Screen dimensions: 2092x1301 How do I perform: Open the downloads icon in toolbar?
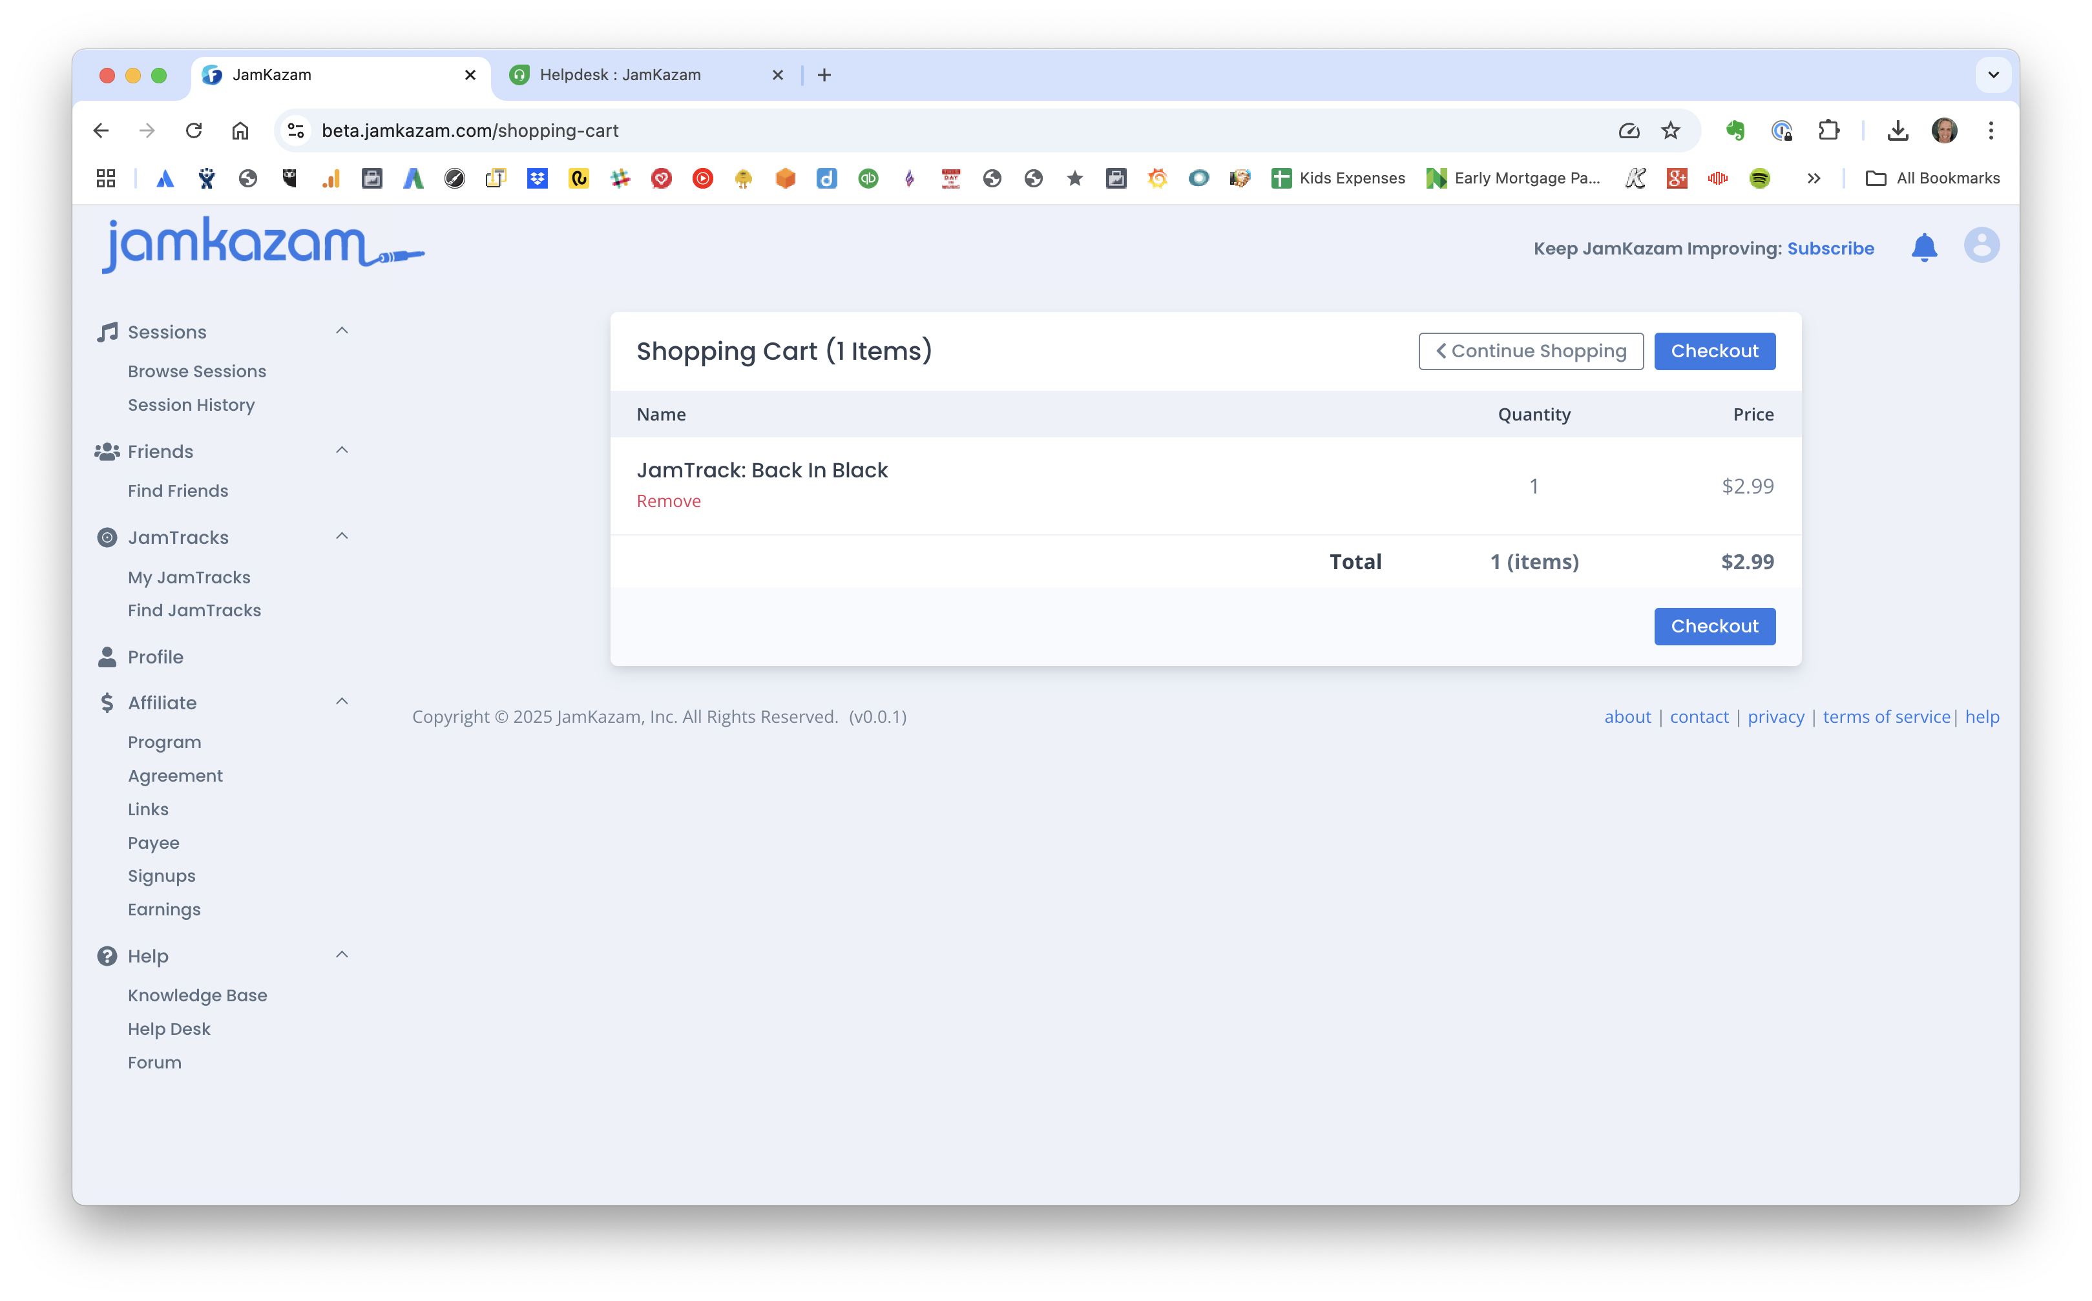[1897, 130]
